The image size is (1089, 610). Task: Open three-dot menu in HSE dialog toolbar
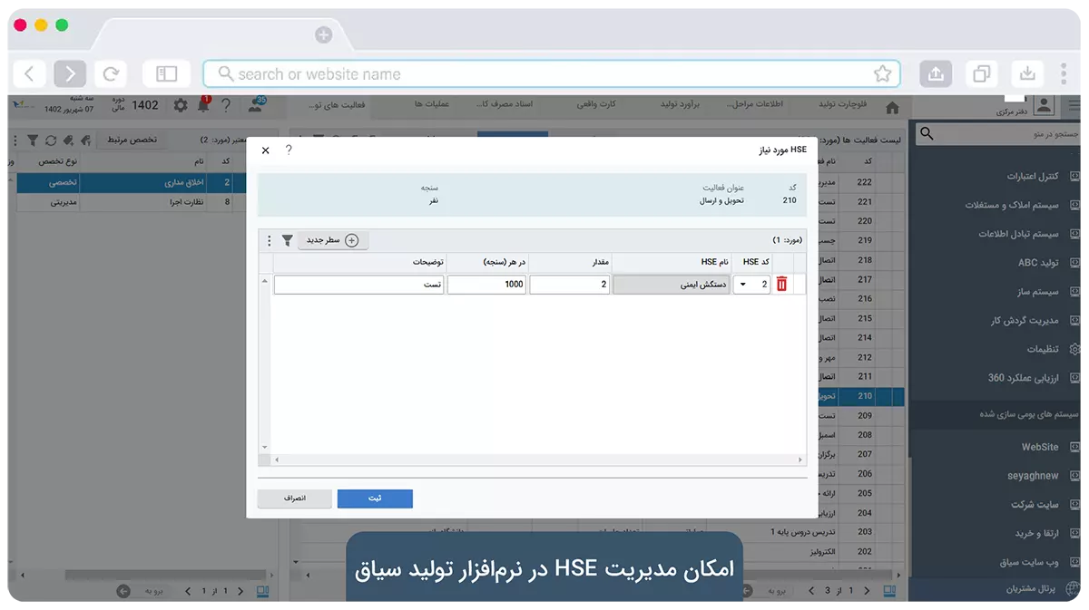[x=269, y=240]
